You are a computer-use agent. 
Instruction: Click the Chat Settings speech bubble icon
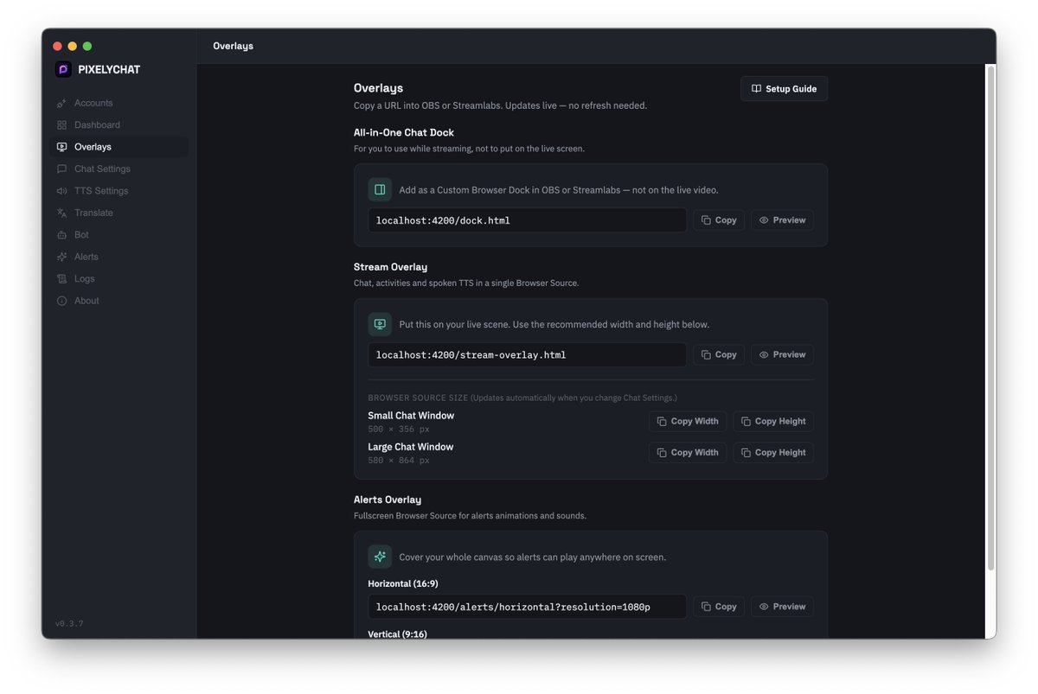61,169
